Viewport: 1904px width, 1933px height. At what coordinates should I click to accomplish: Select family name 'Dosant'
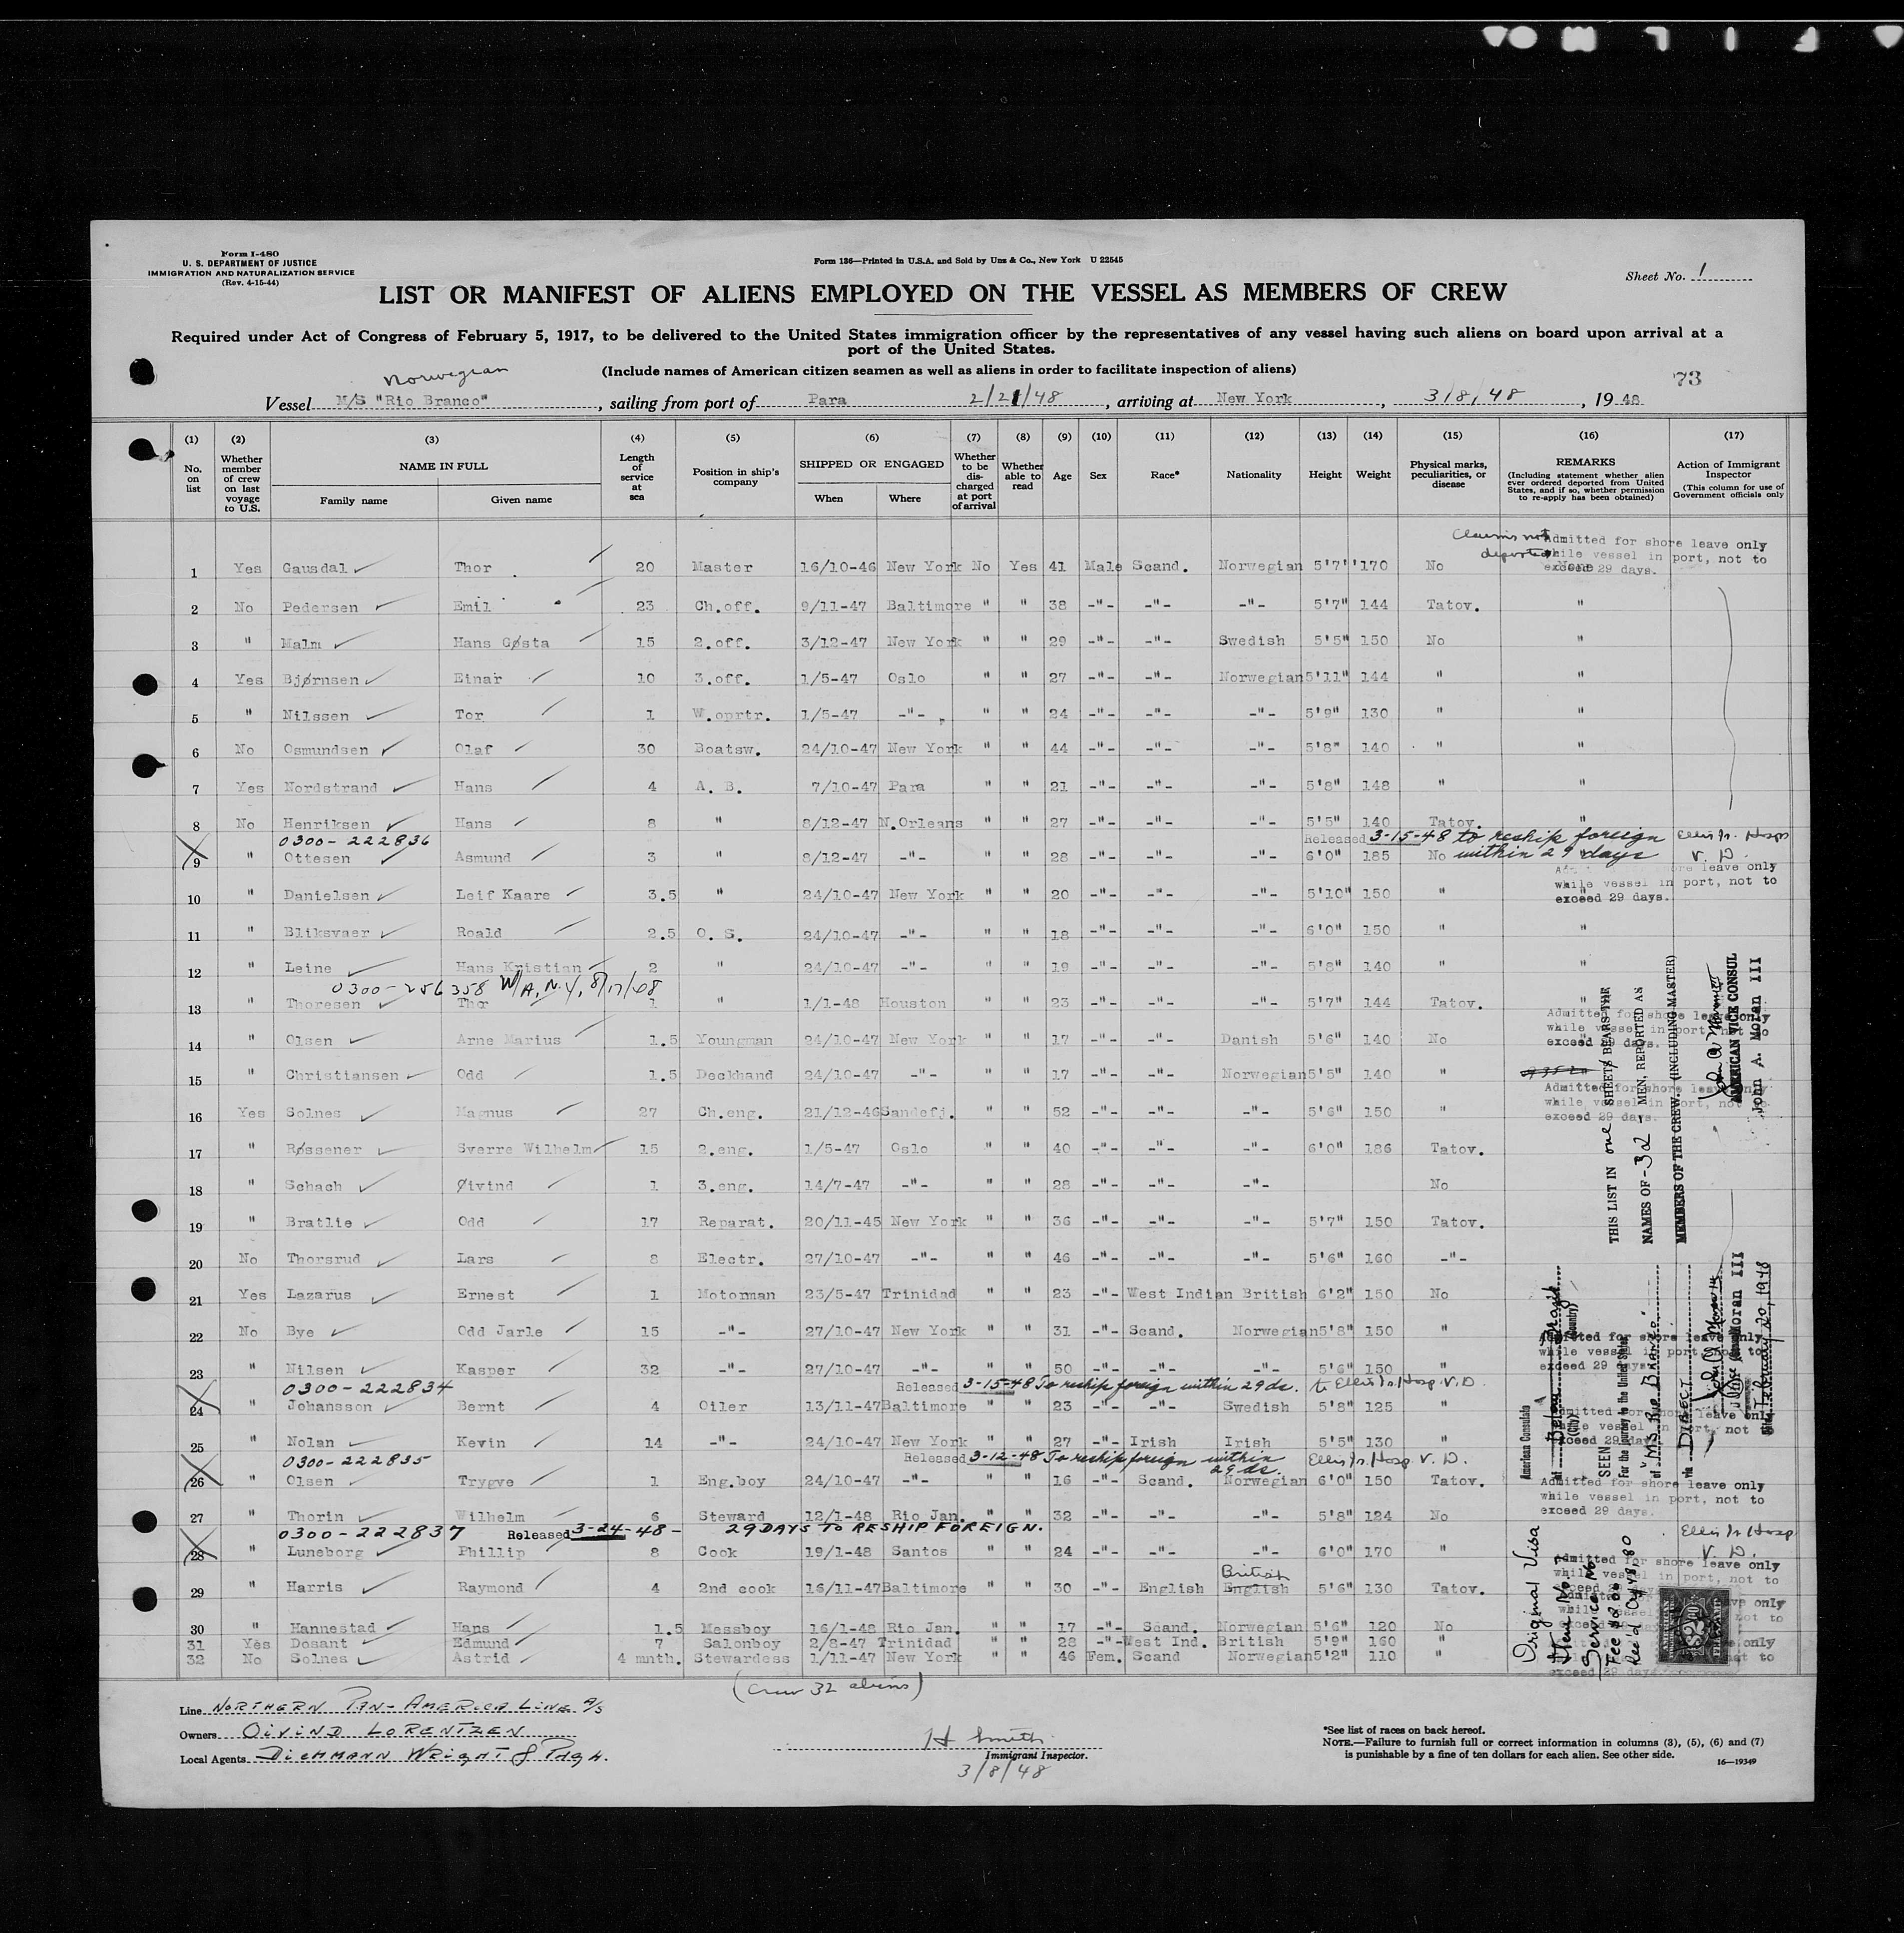[x=318, y=1643]
